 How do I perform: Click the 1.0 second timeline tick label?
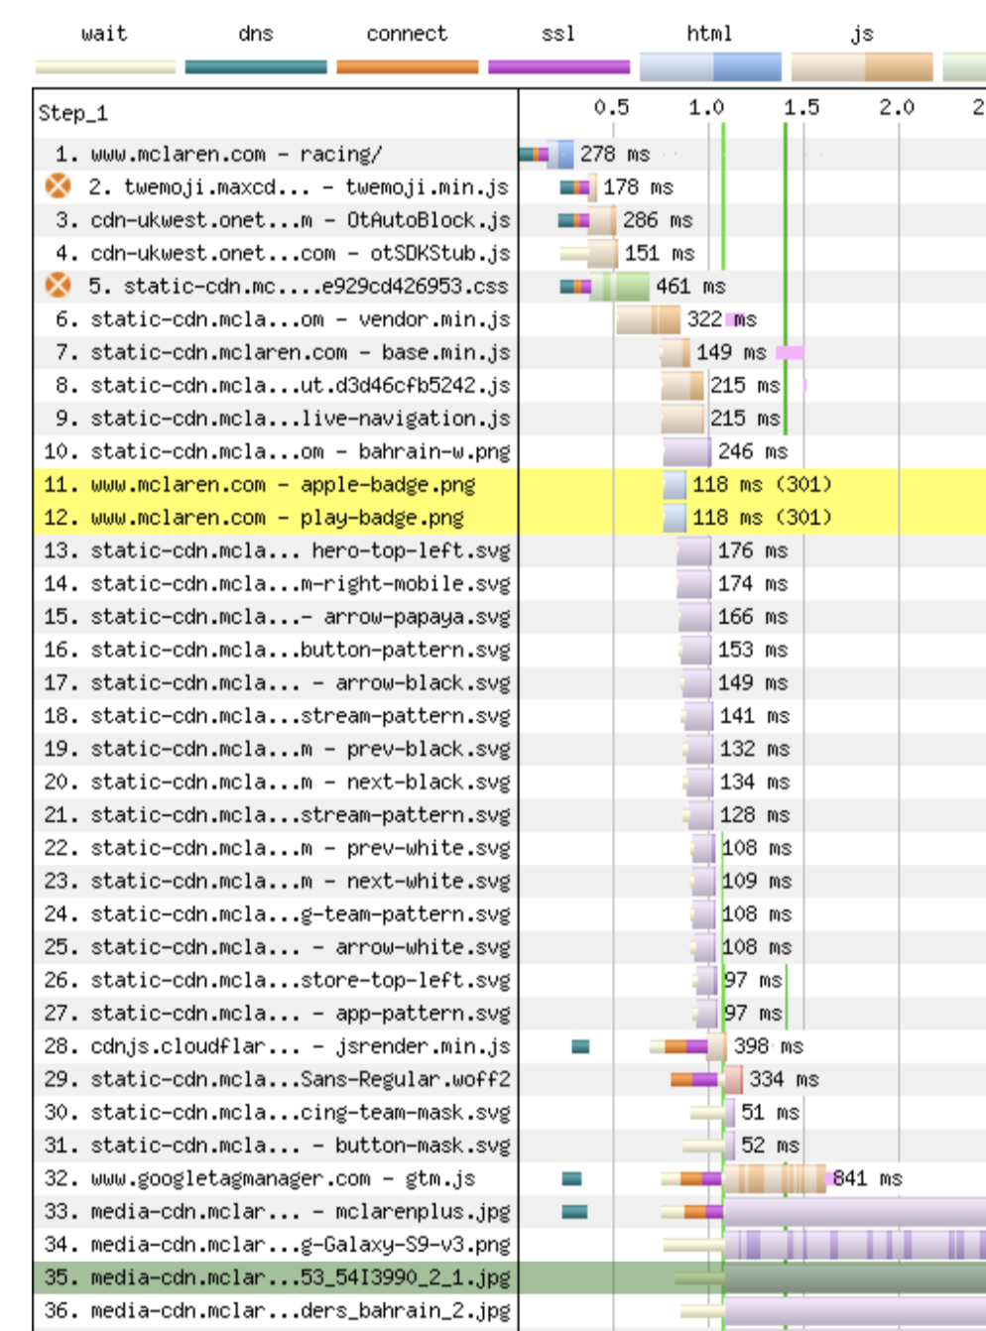point(706,107)
